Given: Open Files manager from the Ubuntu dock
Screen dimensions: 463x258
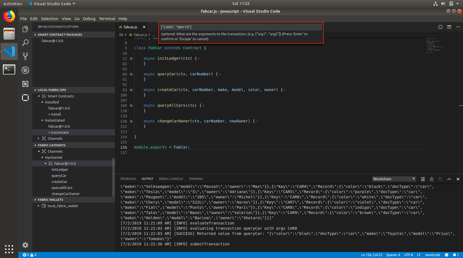Looking at the screenshot, I should click(x=9, y=34).
